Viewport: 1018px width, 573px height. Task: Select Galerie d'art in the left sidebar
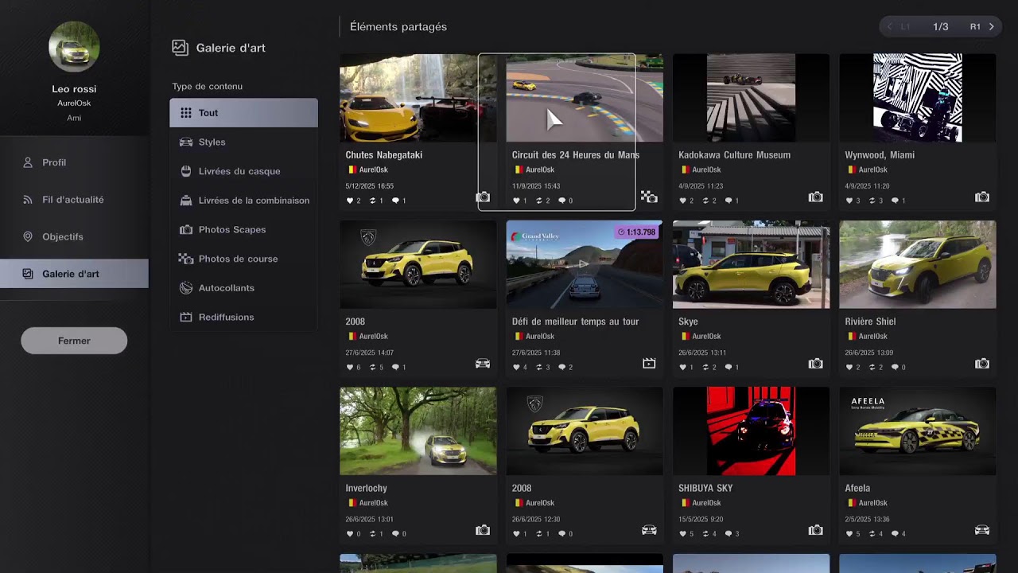(74, 274)
